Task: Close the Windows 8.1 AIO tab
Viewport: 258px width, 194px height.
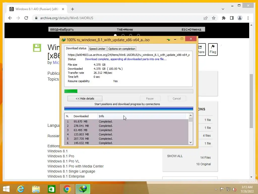Action: tap(63, 9)
